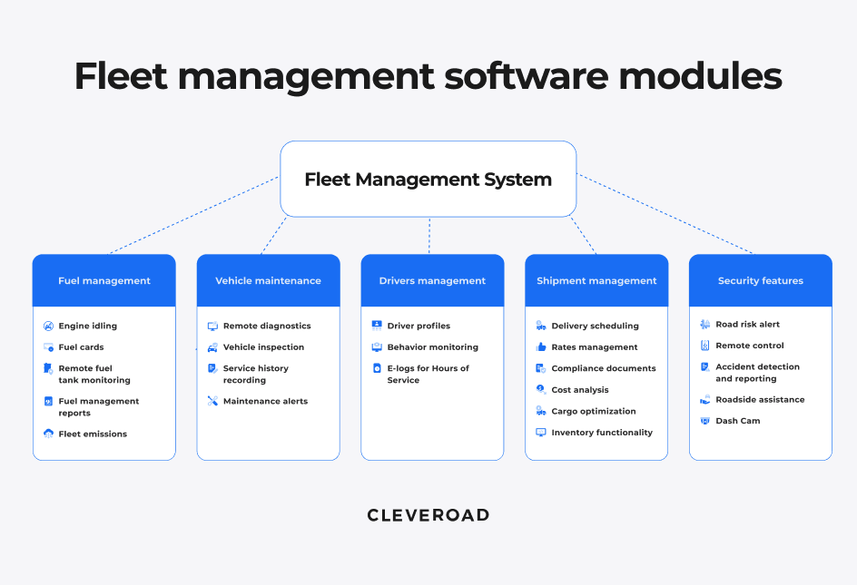Click the Behavior monitoring text

pyautogui.click(x=433, y=346)
